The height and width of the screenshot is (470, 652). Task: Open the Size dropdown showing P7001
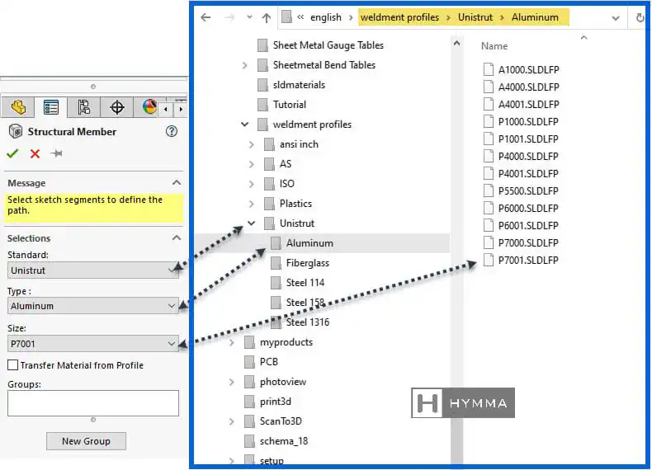(93, 344)
